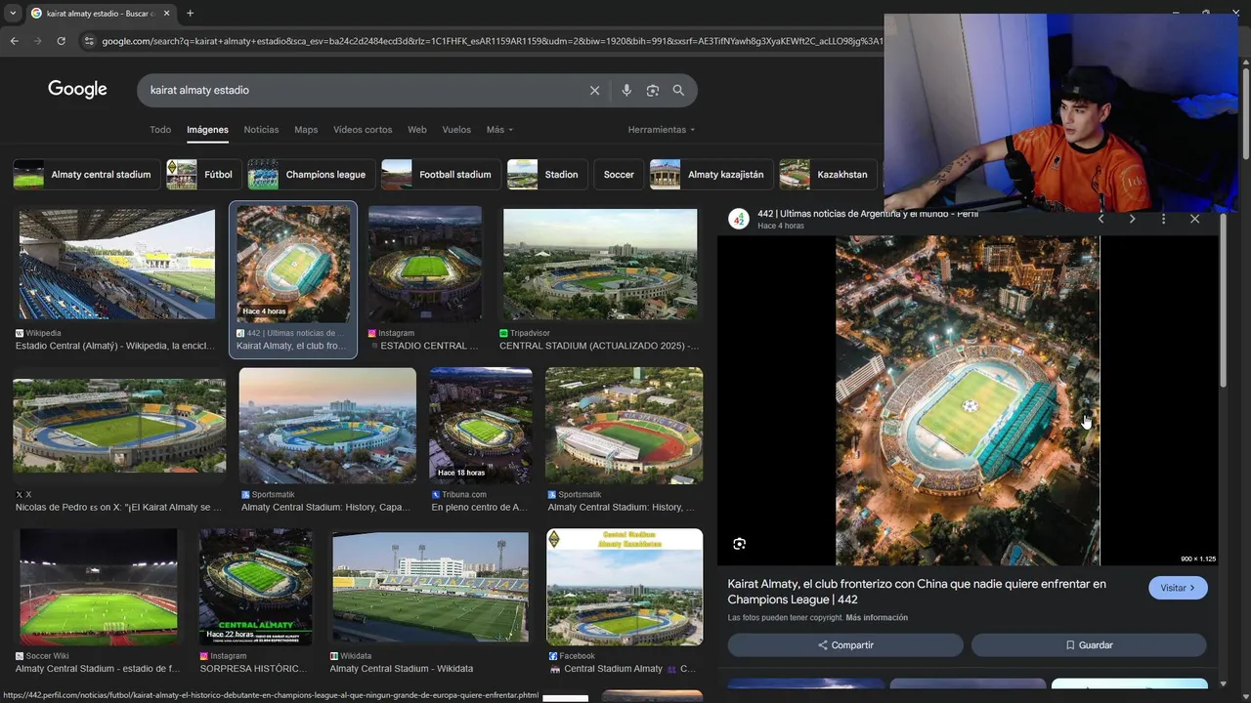This screenshot has width=1251, height=703.
Task: Open Wikipedia Estadio Central image result
Action: point(117,264)
